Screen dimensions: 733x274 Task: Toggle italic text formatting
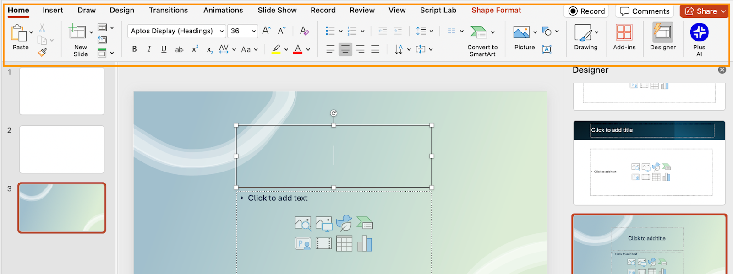point(149,49)
